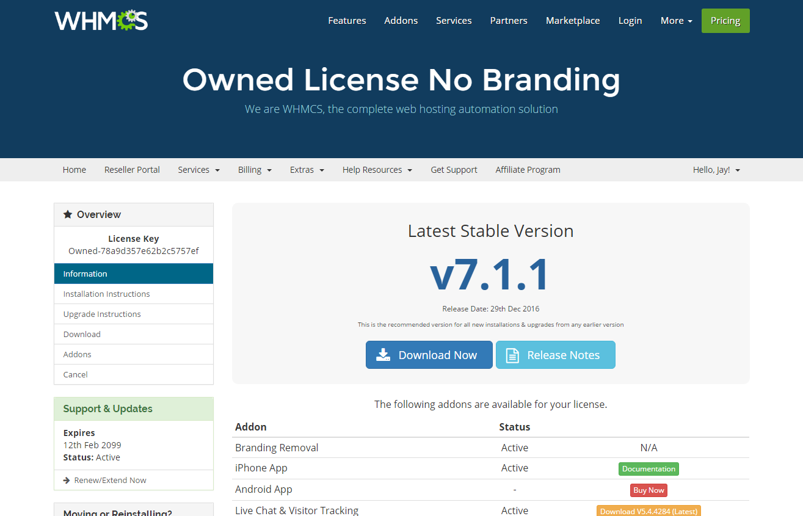The width and height of the screenshot is (803, 516).
Task: Click the red Buy Now button for Android App
Action: (x=649, y=490)
